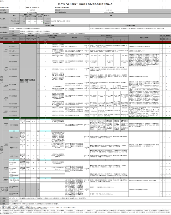The height and width of the screenshot is (215, 171).
Task: Select the dark red 合计 total score row
Action: point(85,42)
